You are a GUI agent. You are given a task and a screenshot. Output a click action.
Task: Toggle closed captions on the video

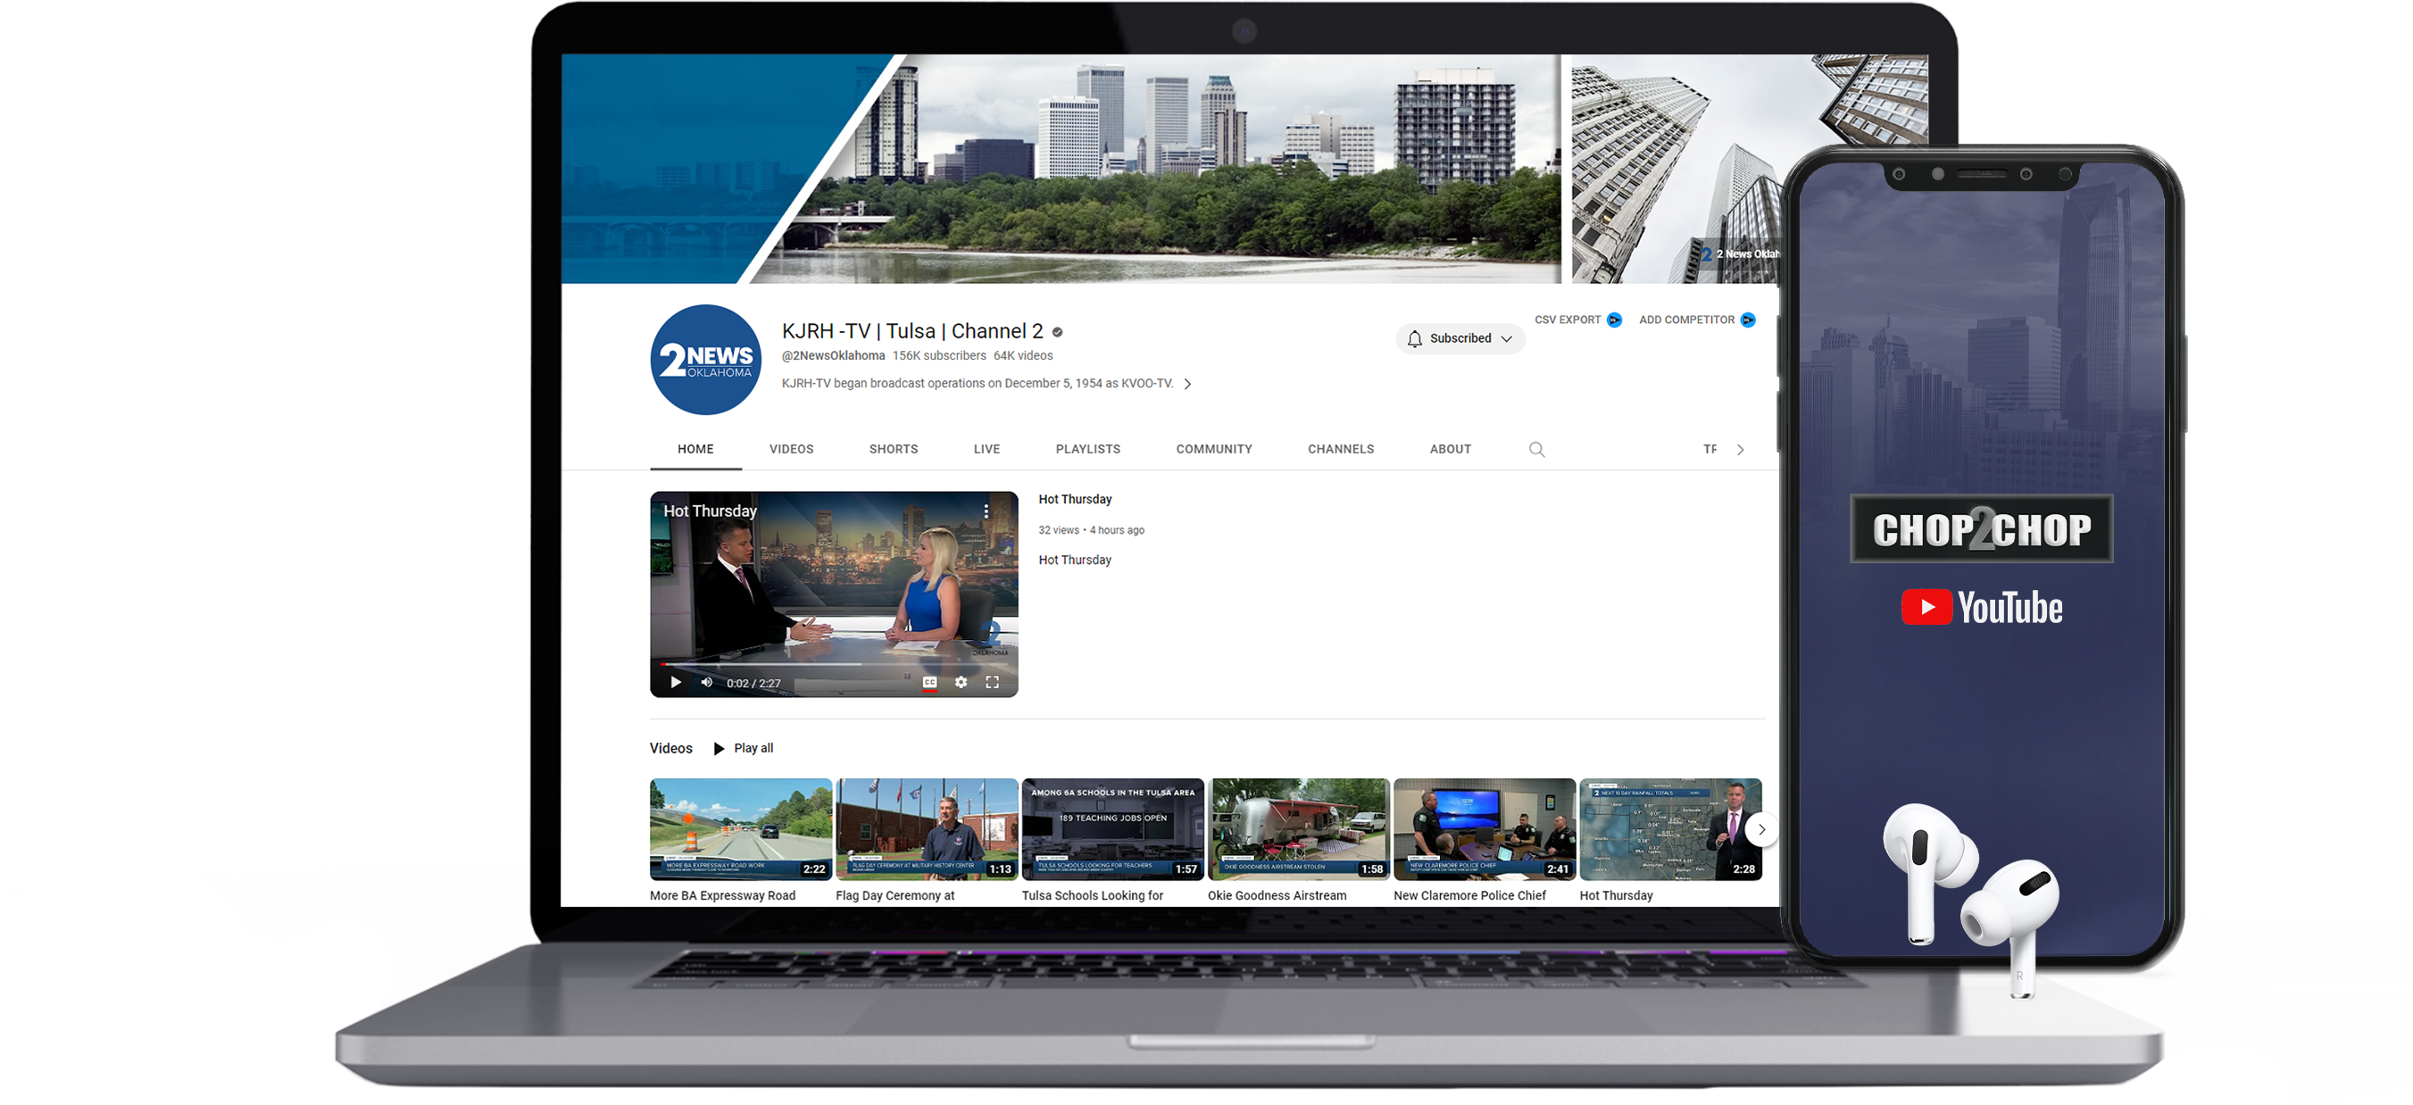coord(929,682)
